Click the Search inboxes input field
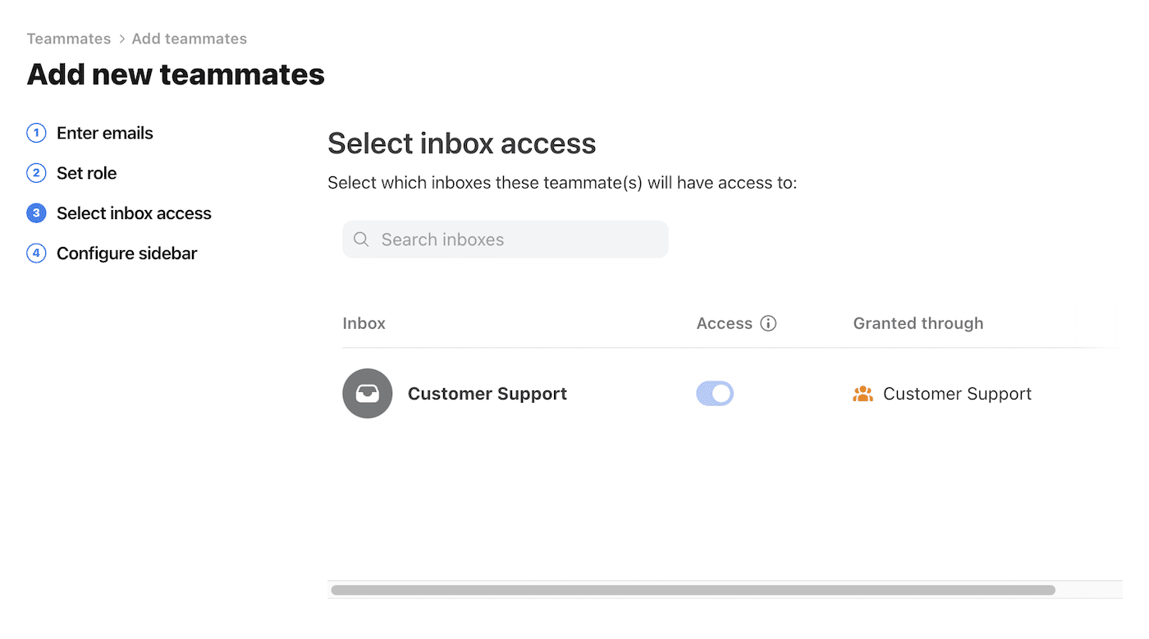The height and width of the screenshot is (639, 1149). click(505, 239)
